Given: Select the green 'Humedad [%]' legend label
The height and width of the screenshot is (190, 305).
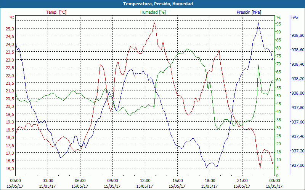Looking at the screenshot, I should [153, 12].
